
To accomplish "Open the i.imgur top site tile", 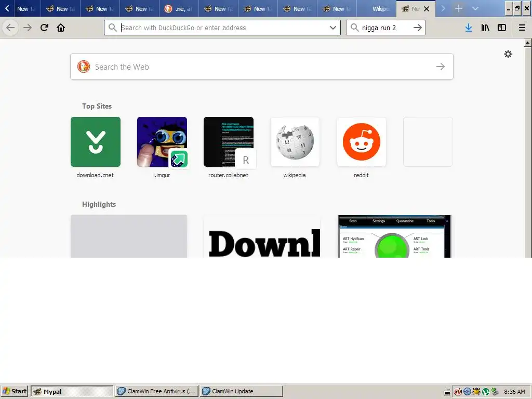I will point(162,142).
